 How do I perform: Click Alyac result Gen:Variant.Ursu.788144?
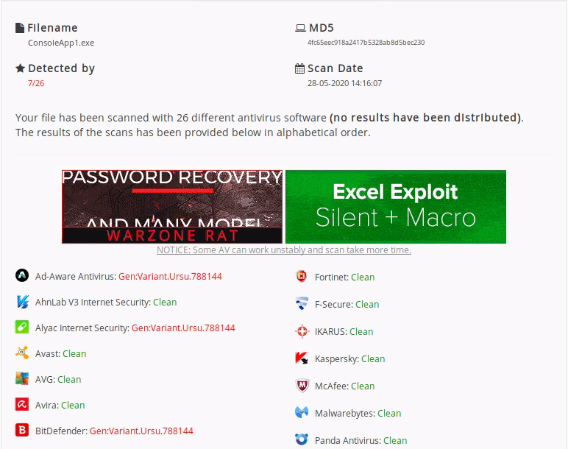click(183, 328)
